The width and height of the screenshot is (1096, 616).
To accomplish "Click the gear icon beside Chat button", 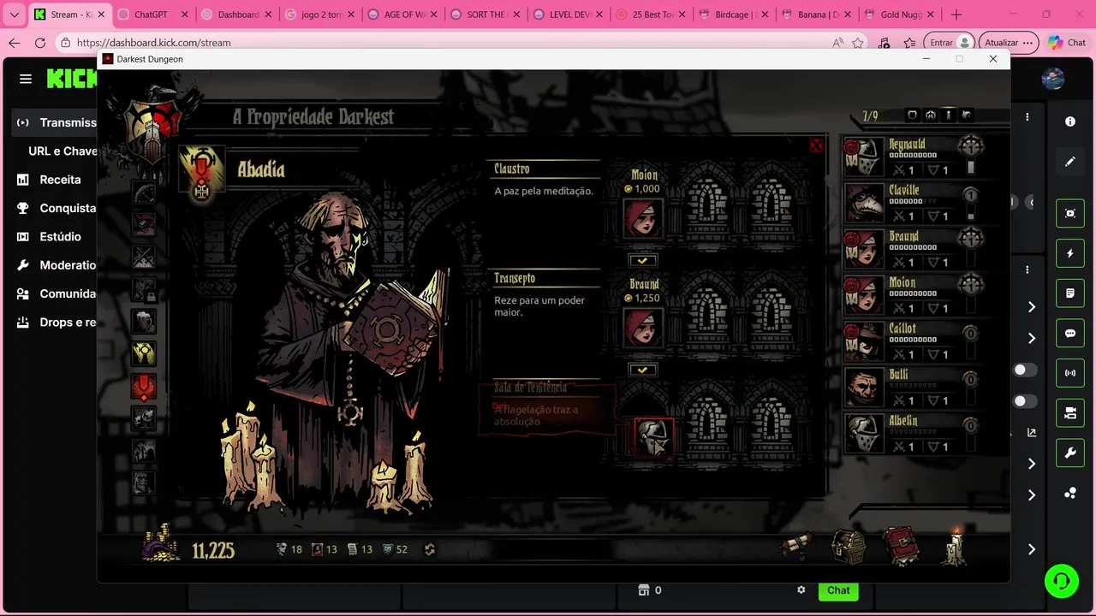I will [x=801, y=590].
